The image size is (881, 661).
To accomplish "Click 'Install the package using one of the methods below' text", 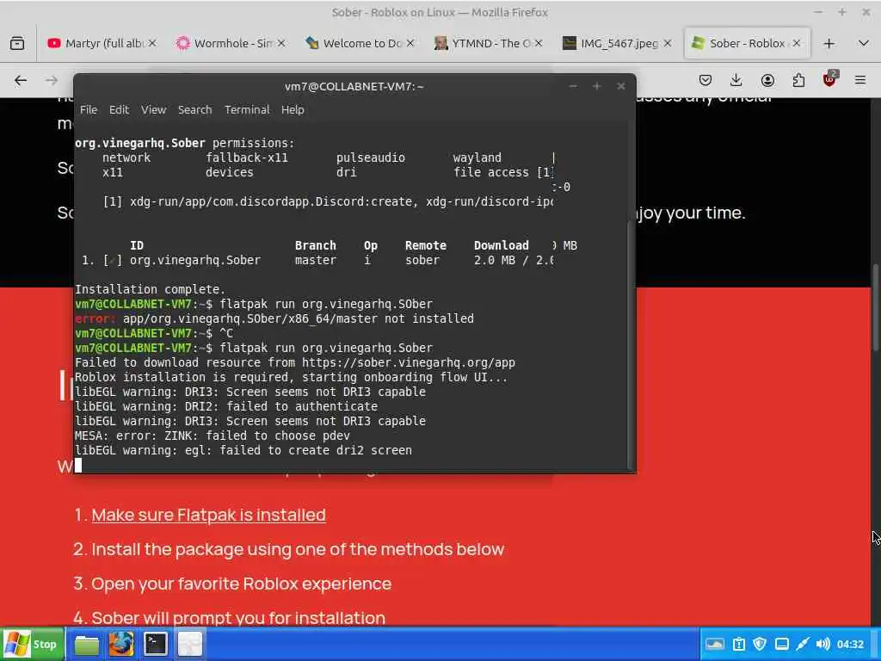I will [298, 549].
